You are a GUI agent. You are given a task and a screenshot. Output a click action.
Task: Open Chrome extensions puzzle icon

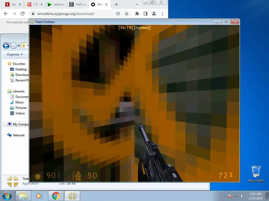[137, 14]
